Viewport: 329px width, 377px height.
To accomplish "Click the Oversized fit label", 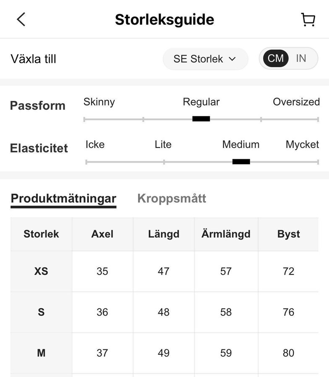I will (x=296, y=102).
